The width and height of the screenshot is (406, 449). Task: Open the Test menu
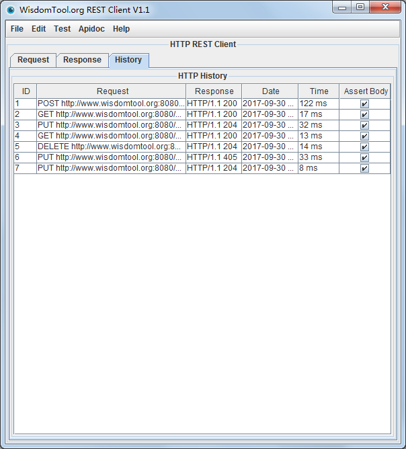[62, 29]
